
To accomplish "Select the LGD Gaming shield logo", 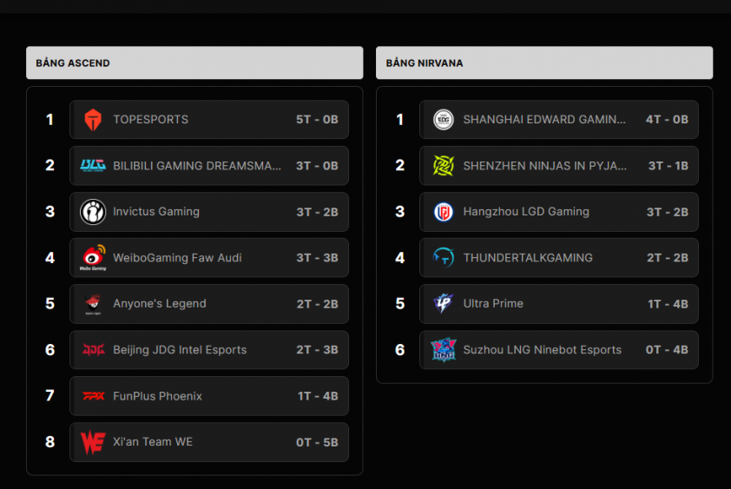I will pyautogui.click(x=444, y=212).
